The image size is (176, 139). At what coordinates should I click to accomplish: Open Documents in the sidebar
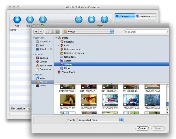pyautogui.click(x=43, y=69)
